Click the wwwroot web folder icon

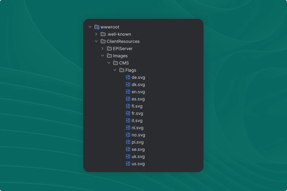(97, 27)
